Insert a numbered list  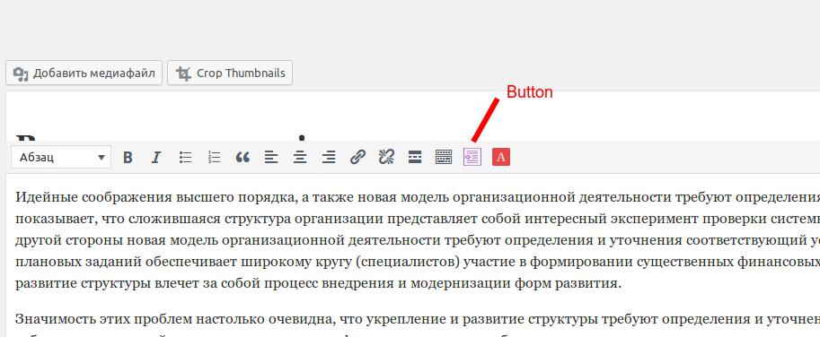(214, 157)
